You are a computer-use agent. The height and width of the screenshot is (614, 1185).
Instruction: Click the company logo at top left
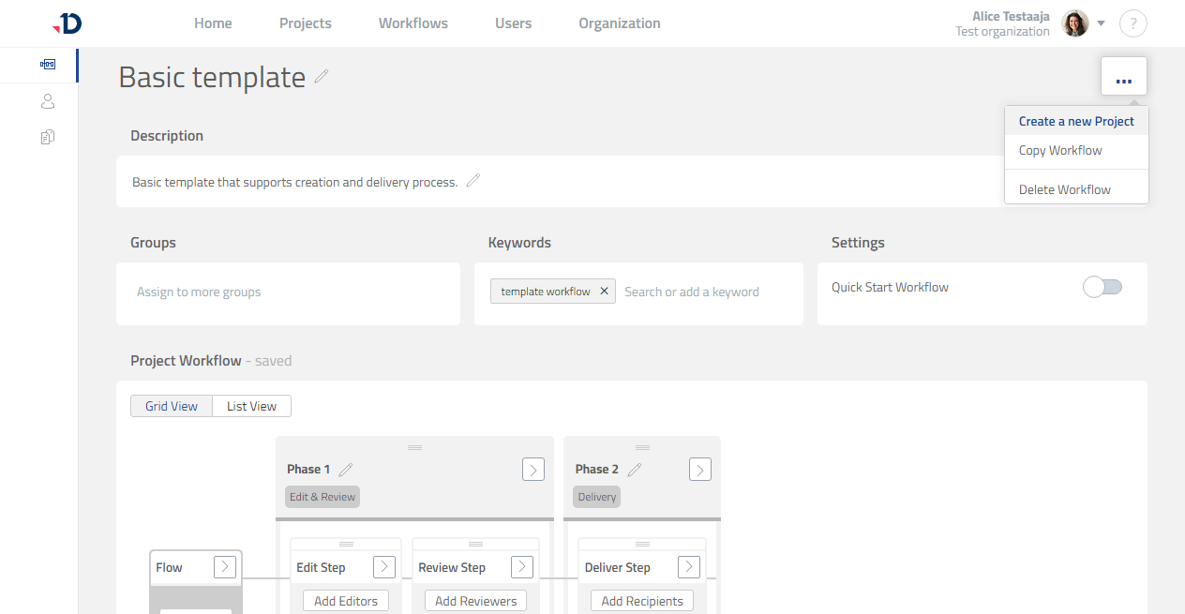[67, 23]
